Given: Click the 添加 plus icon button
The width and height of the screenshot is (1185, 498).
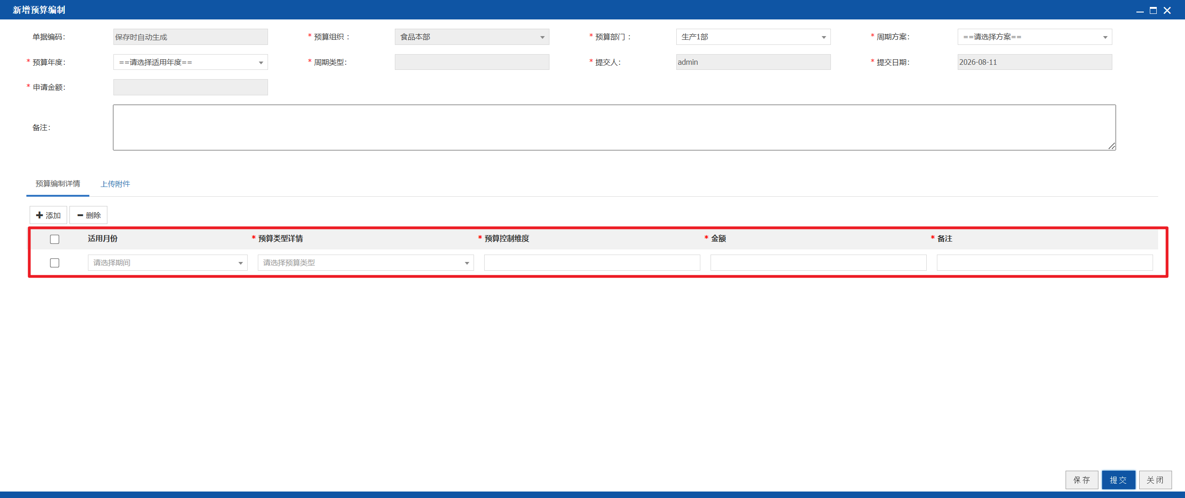Looking at the screenshot, I should [x=48, y=215].
